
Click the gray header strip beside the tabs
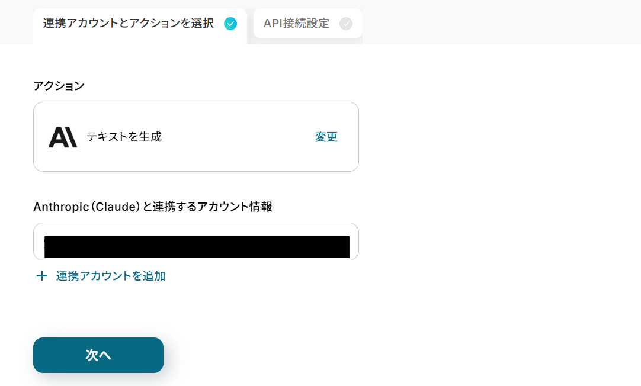(498, 22)
